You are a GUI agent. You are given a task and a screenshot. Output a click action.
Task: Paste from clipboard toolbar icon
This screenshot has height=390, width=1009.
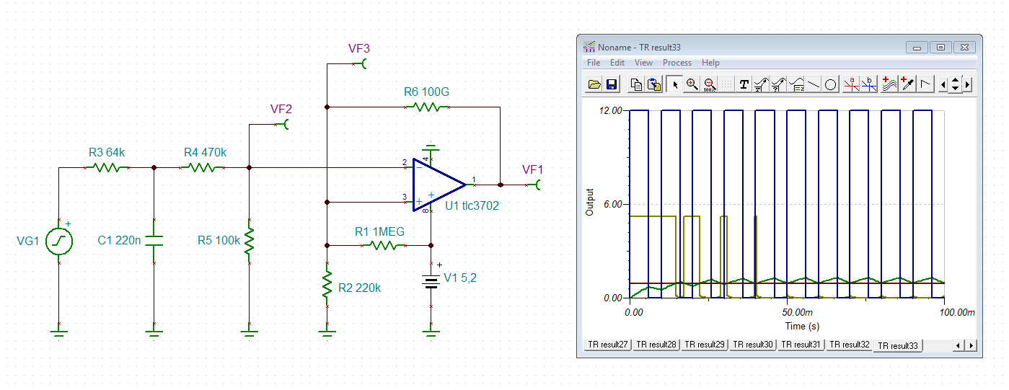[x=653, y=84]
